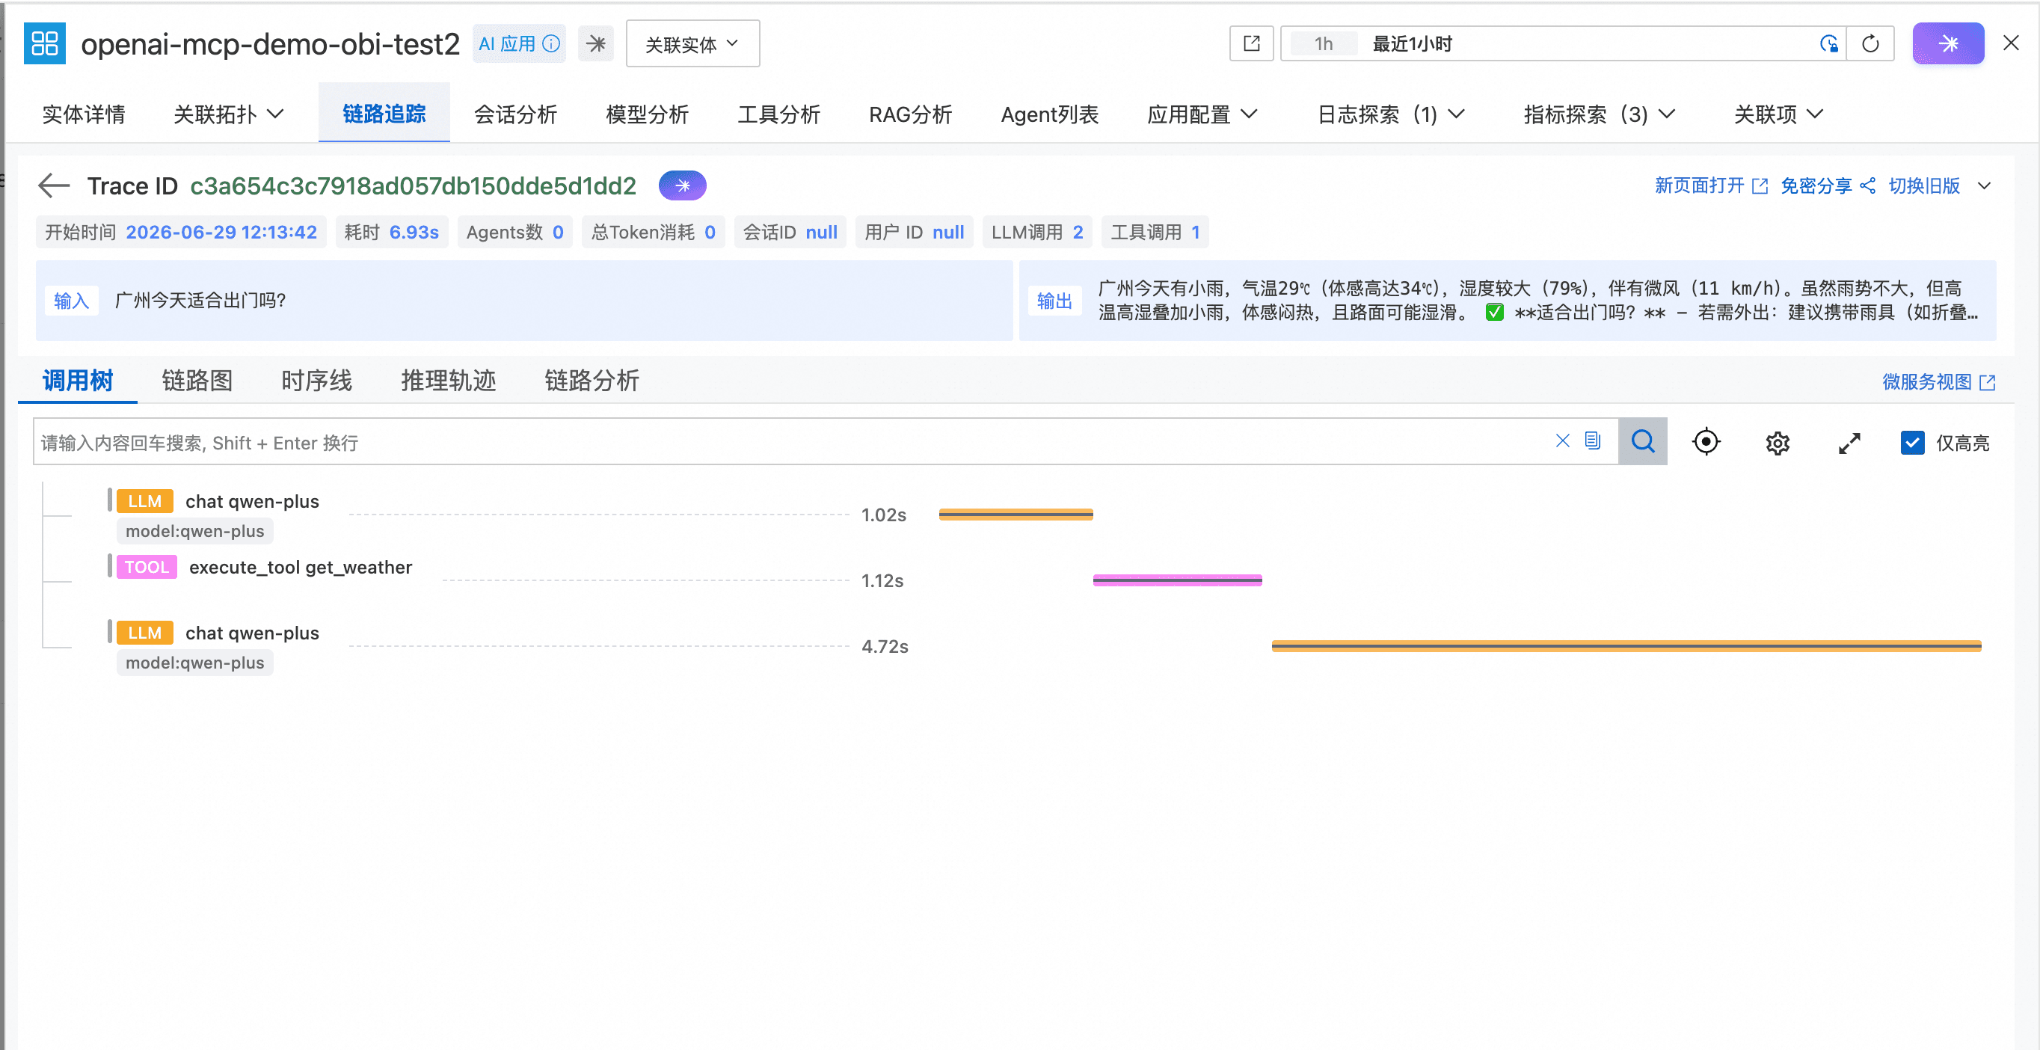The image size is (2040, 1050).
Task: Click LLM badge of the 1.02s span
Action: pos(145,501)
